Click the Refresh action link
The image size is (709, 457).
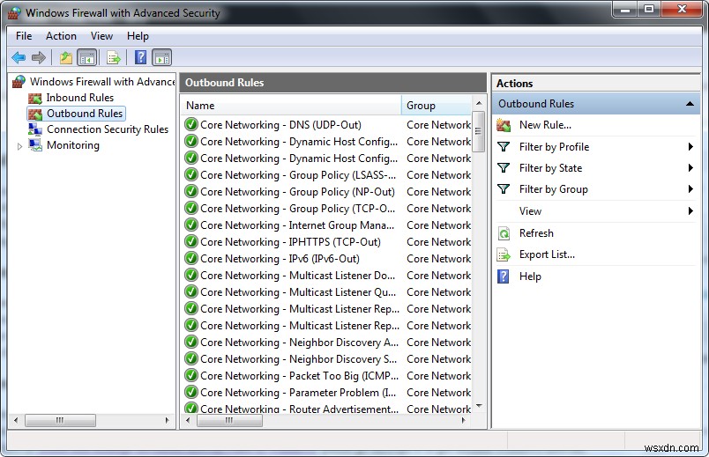coord(536,233)
